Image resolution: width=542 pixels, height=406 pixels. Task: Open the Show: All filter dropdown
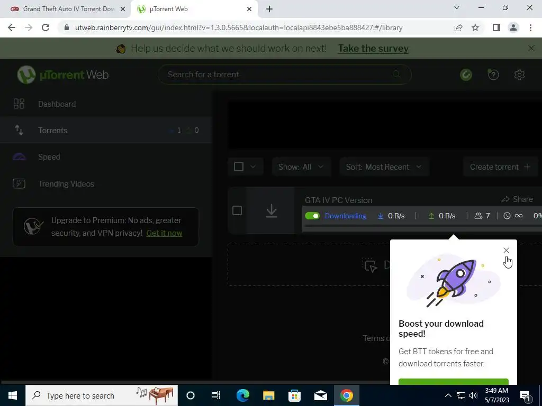pos(301,167)
